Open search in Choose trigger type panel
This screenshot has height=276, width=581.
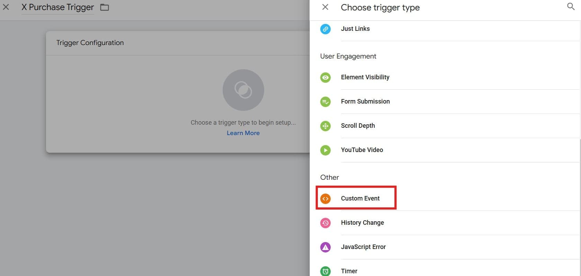[571, 7]
